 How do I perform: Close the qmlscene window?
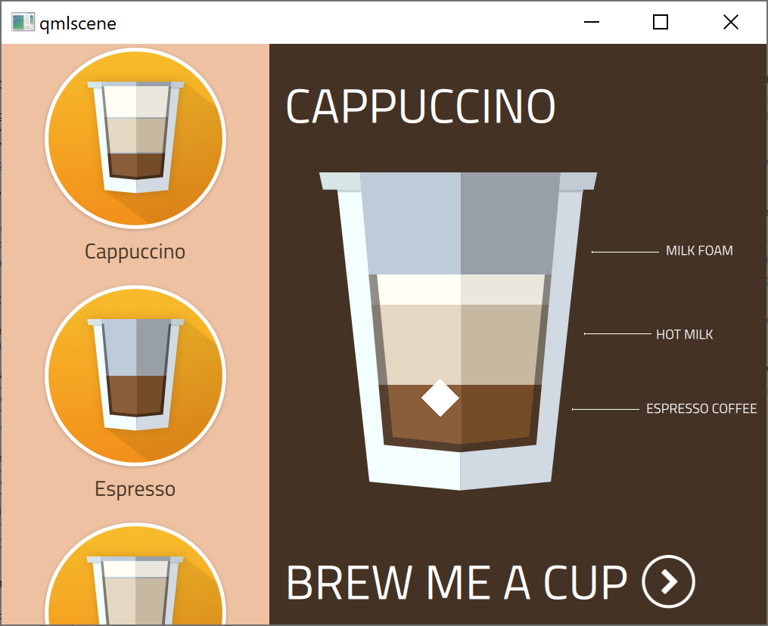[730, 23]
